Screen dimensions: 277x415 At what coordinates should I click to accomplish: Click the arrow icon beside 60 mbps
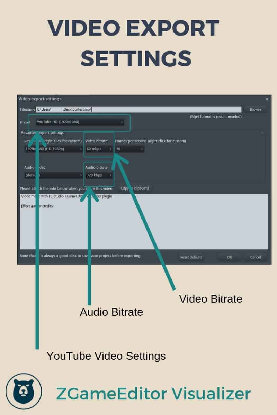point(110,149)
